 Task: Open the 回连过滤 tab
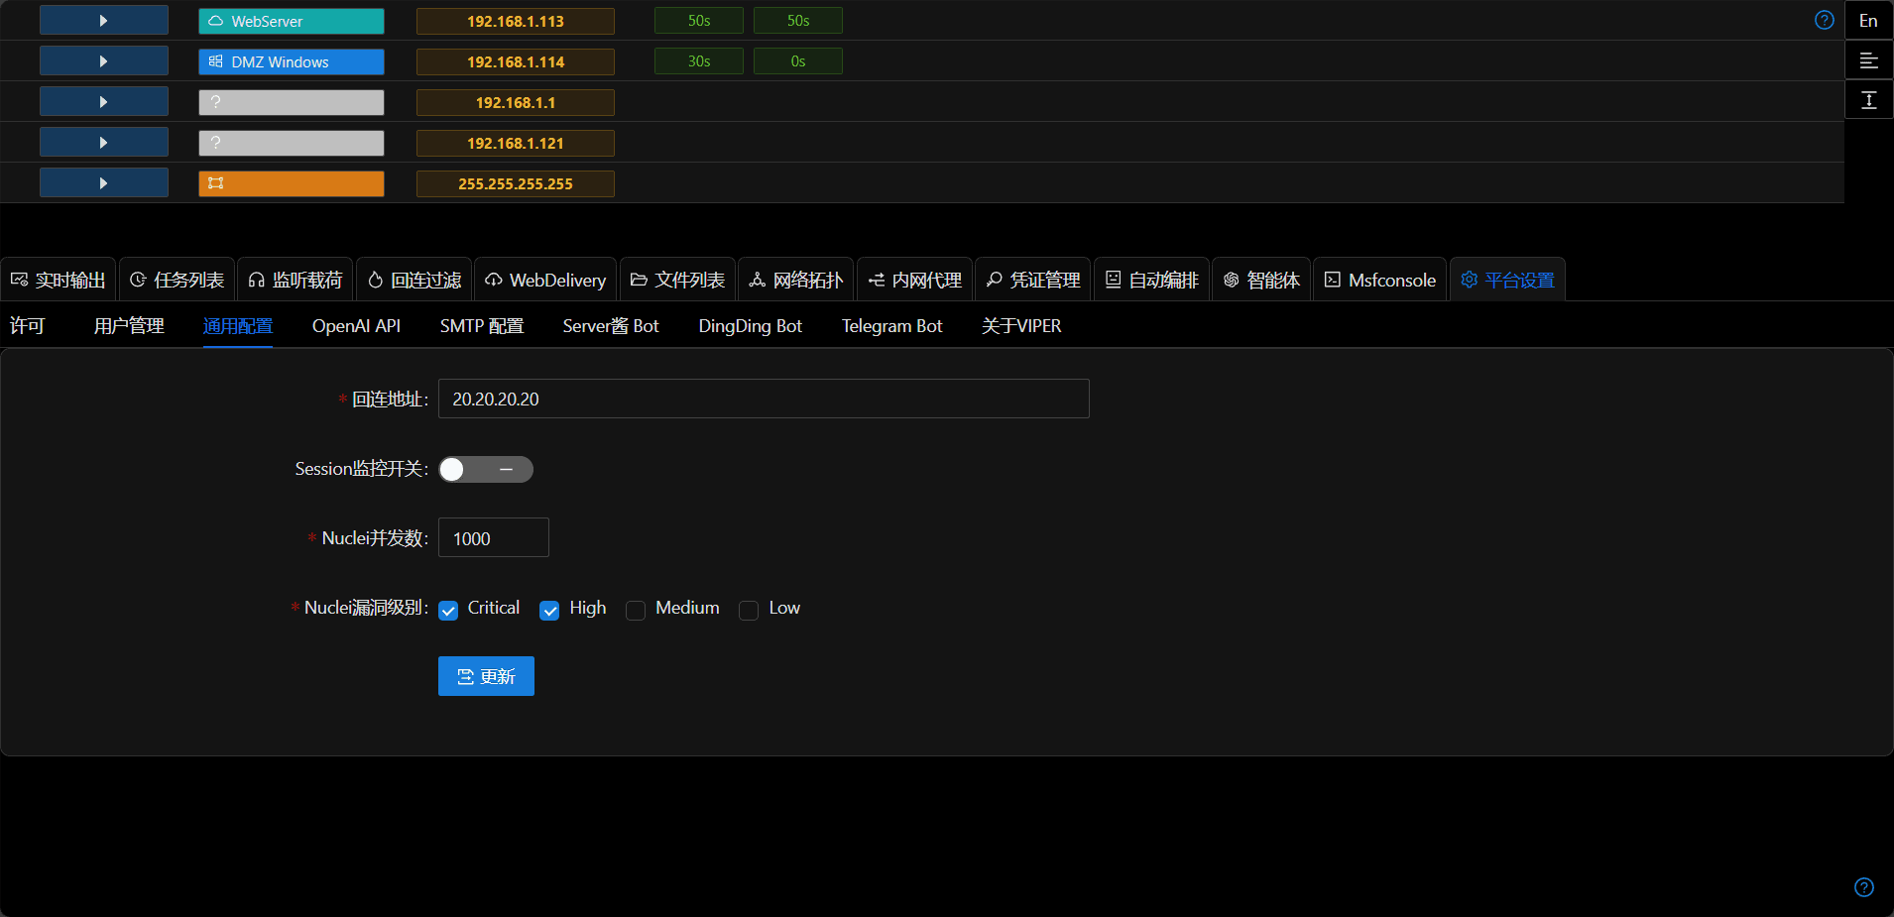pos(414,280)
